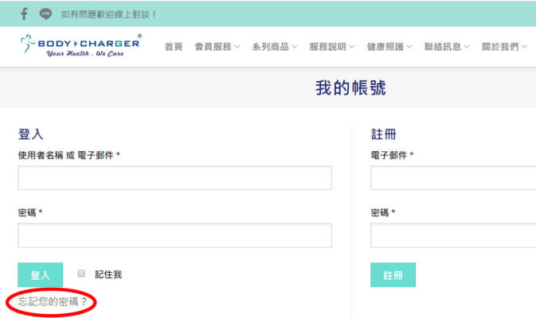The height and width of the screenshot is (318, 536).
Task: Select the registration 密碼 password field
Action: click(453, 235)
